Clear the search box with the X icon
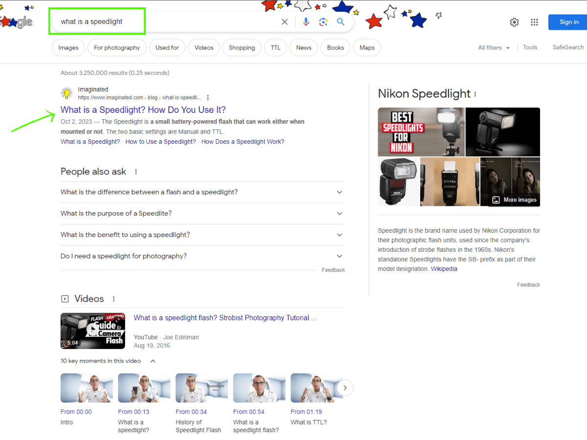The height and width of the screenshot is (440, 587). (285, 22)
